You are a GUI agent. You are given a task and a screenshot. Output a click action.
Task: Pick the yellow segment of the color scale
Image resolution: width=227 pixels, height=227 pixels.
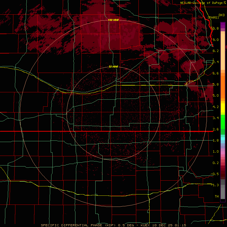223,108
